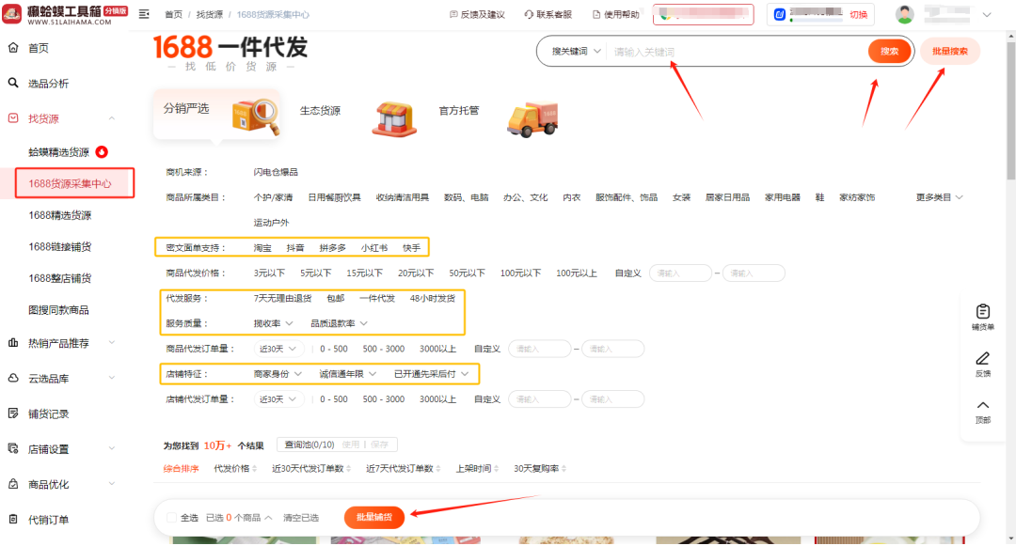This screenshot has height=546, width=1016.
Task: Click the blue store icon beside 切换
Action: pos(780,14)
